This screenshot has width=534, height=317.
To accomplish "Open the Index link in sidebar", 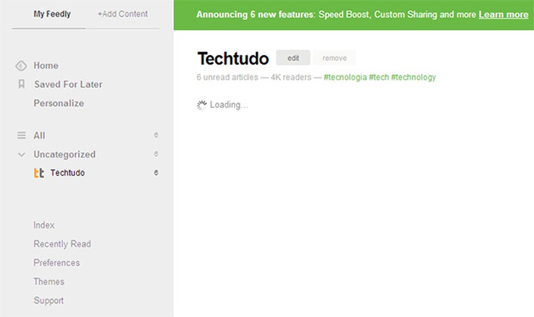I will point(44,225).
